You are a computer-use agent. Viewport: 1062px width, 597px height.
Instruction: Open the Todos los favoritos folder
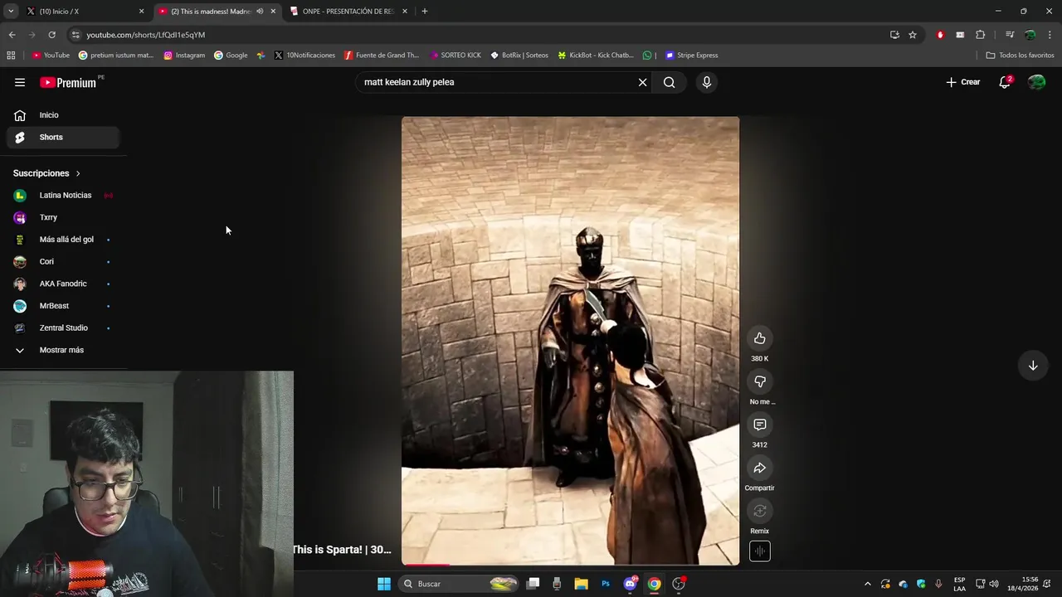1020,56
